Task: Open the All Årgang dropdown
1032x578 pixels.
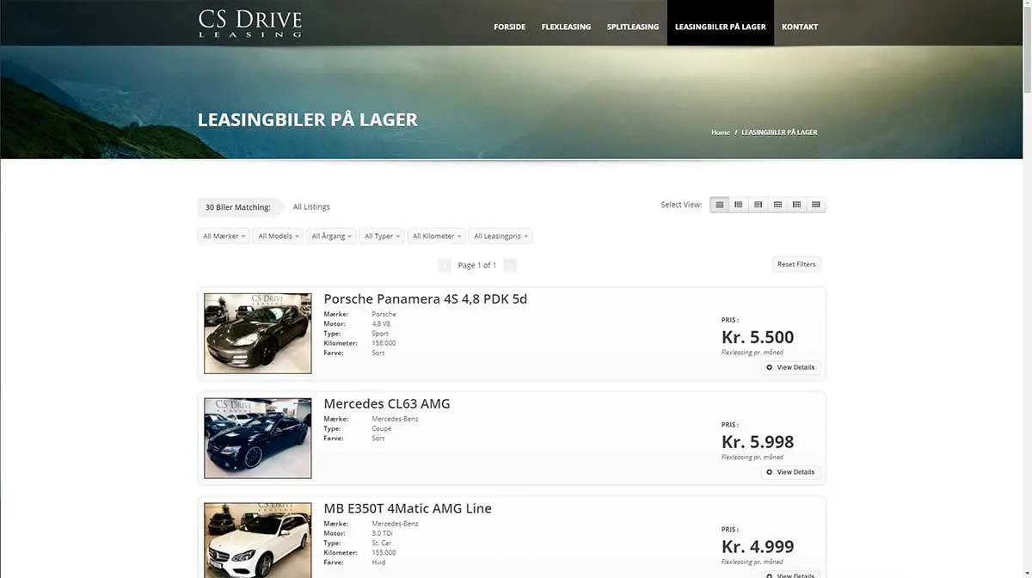Action: click(332, 237)
